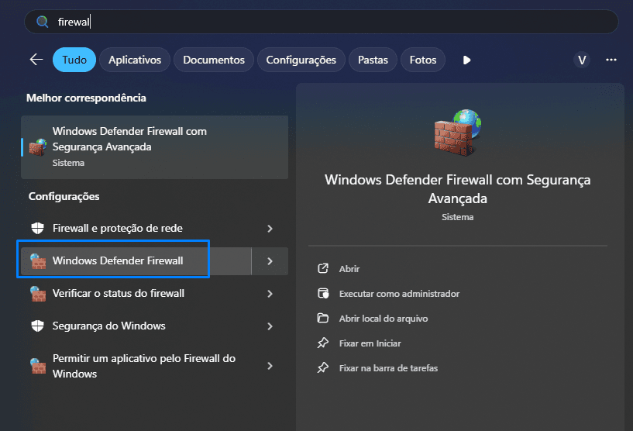This screenshot has height=431, width=633.
Task: Open the Windows Defender Firewall result
Action: pyautogui.click(x=136, y=261)
